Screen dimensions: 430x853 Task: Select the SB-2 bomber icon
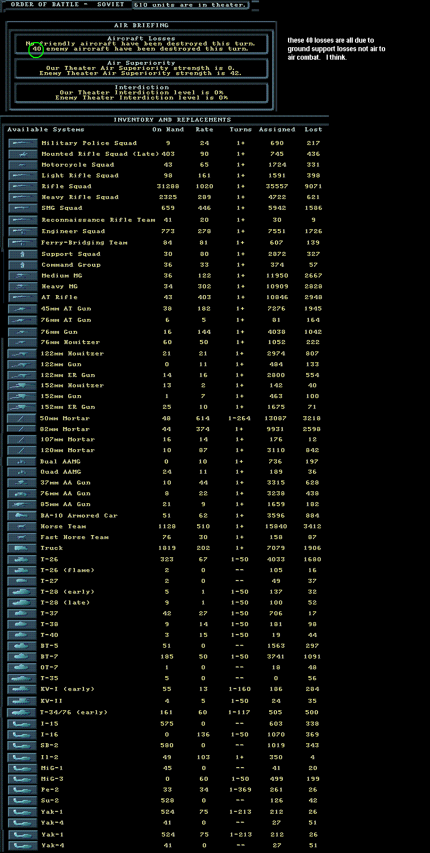coord(23,746)
